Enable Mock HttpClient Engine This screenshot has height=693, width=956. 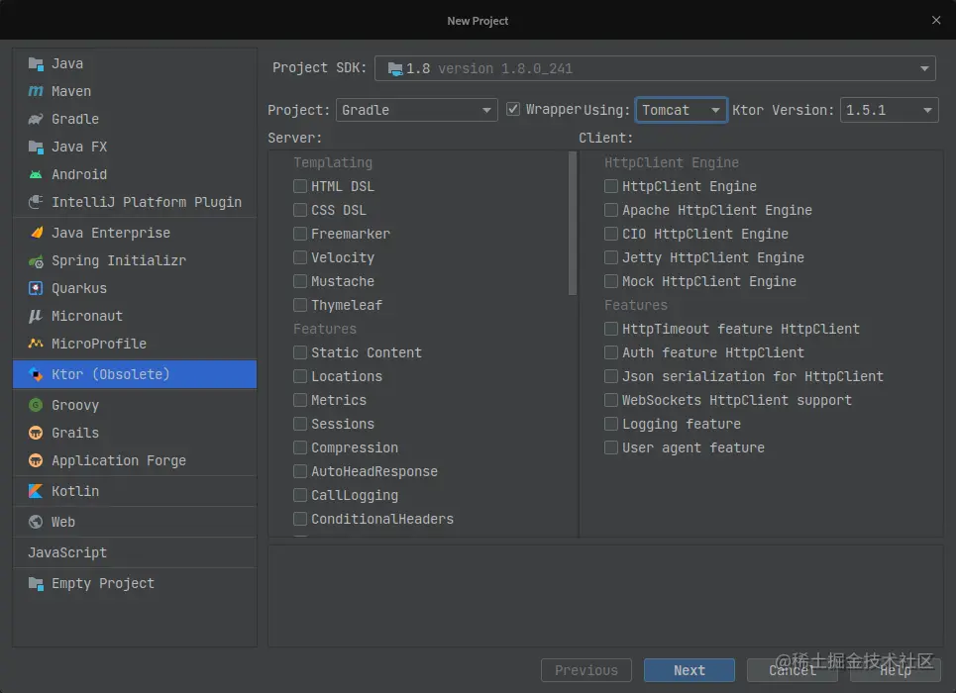coord(611,281)
